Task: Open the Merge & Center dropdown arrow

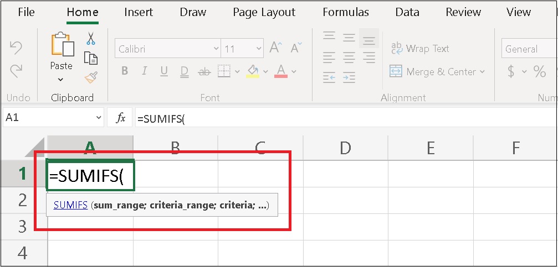Action: point(482,72)
